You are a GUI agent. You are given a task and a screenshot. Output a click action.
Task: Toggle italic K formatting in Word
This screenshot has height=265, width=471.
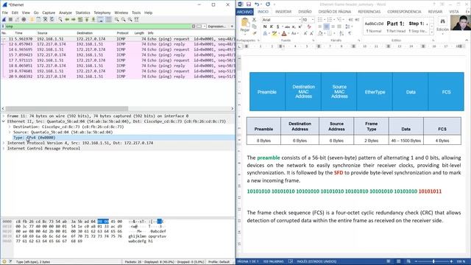click(272, 26)
